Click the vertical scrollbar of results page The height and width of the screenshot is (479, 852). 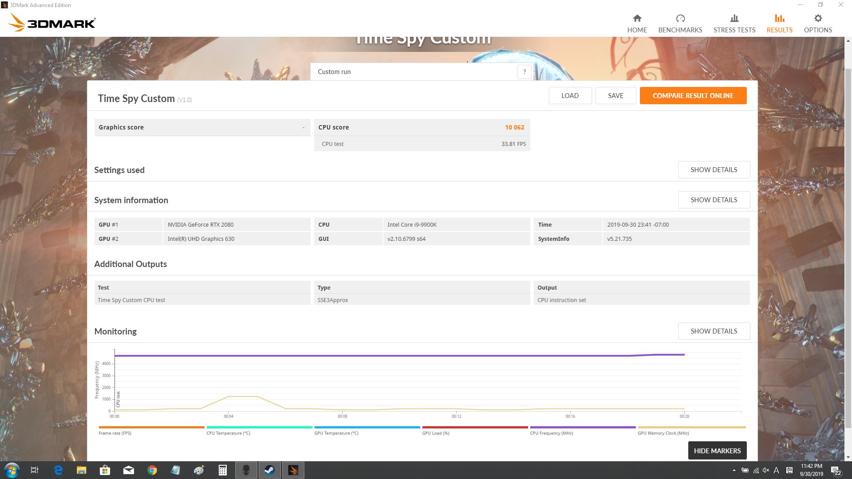848,248
